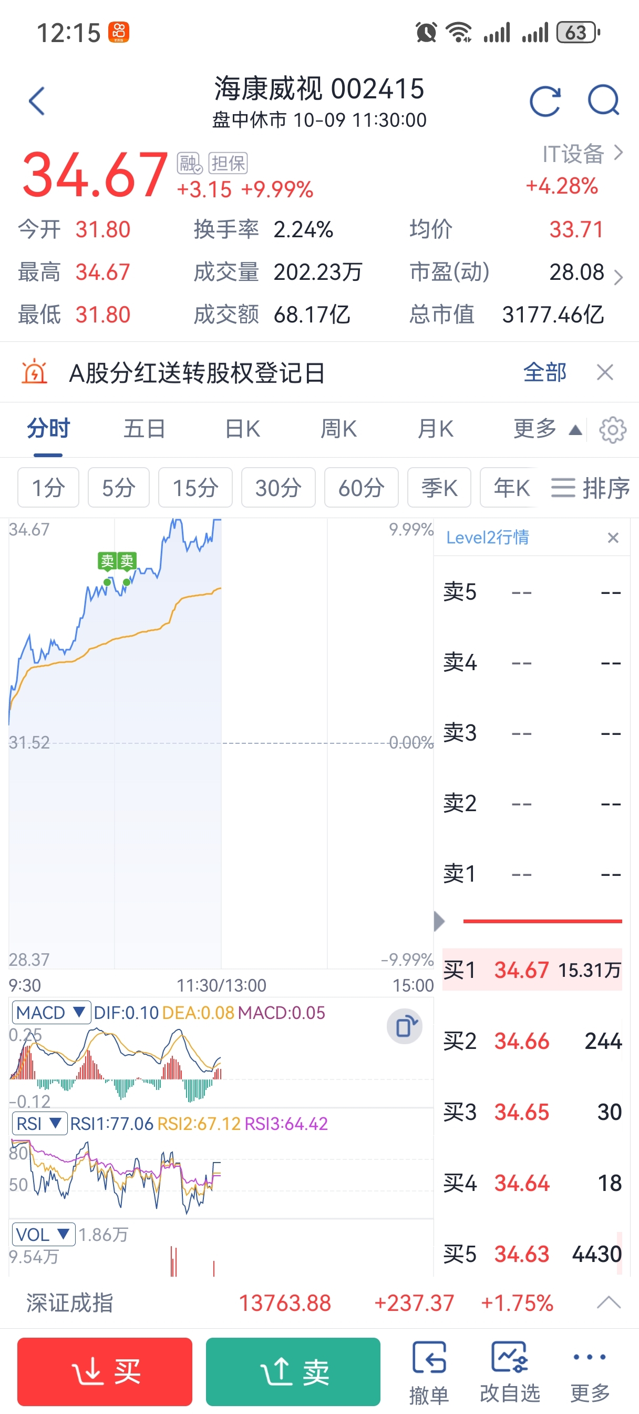The height and width of the screenshot is (1414, 639).
Task: Tap the red 买 buy button
Action: (105, 1371)
